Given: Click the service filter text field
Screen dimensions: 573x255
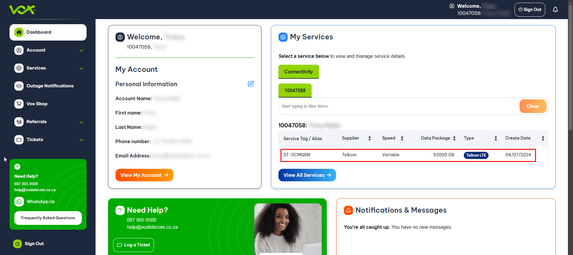Looking at the screenshot, I should tap(398, 106).
